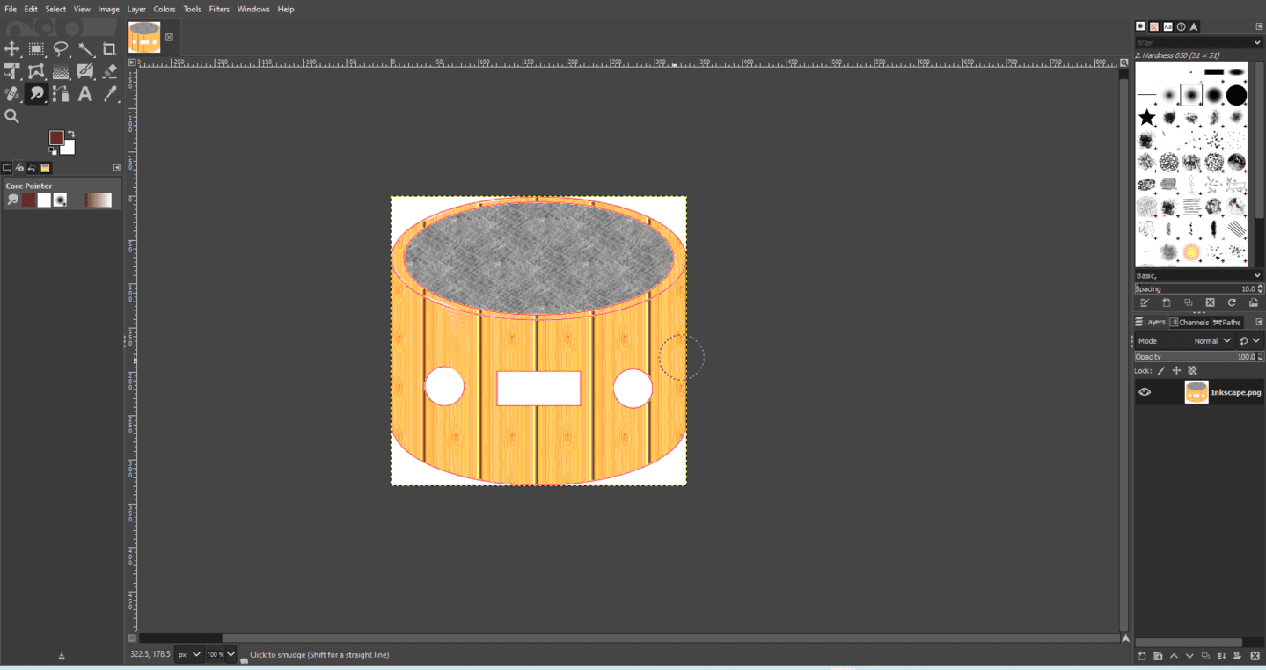
Task: Open the Device Status tab
Action: point(19,168)
